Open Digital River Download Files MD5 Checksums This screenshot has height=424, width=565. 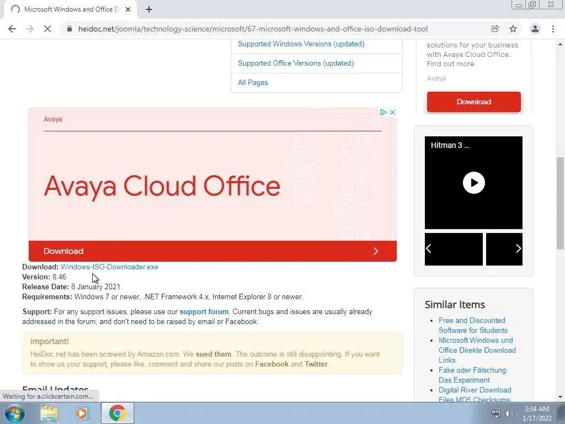pyautogui.click(x=475, y=395)
